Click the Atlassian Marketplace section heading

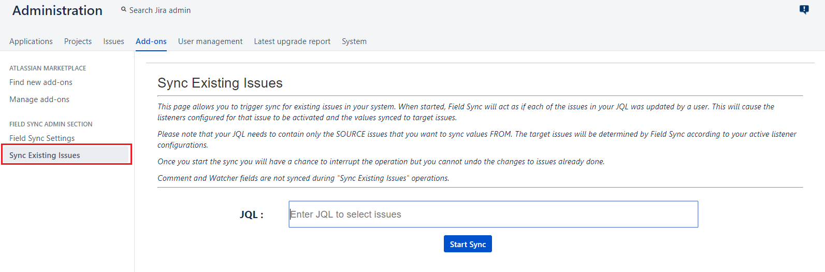(x=48, y=68)
